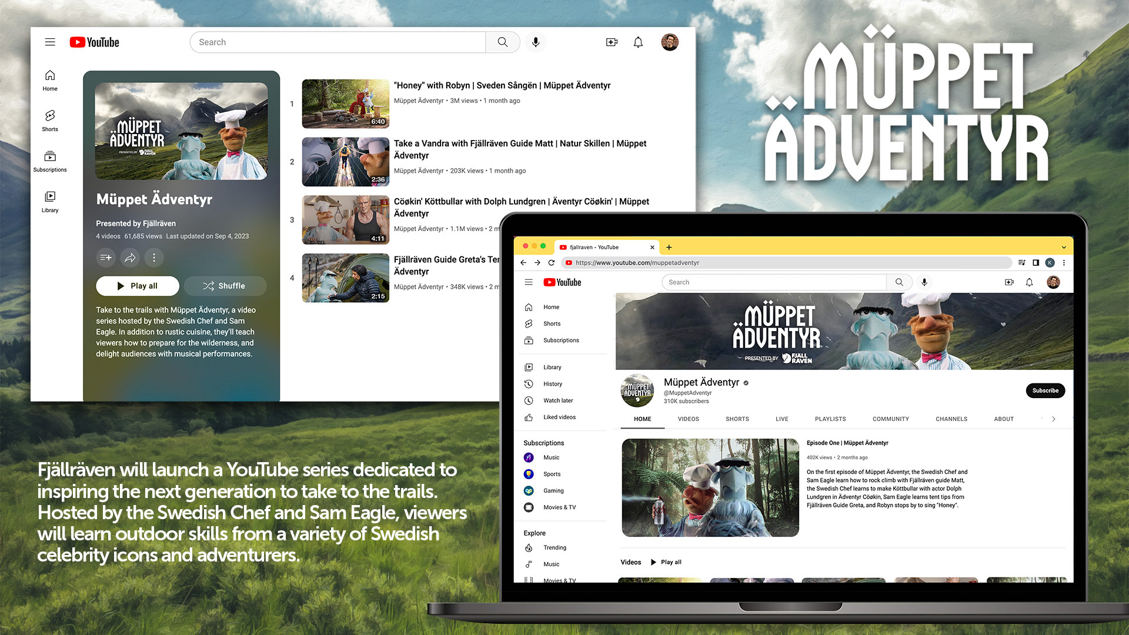Click the search magnifier button in playlist window
This screenshot has width=1129, height=635.
tap(503, 42)
